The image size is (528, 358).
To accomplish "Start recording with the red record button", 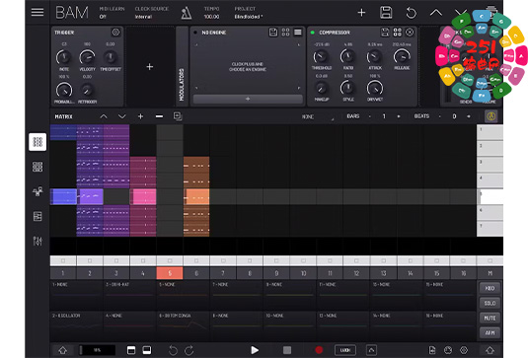I will (319, 350).
